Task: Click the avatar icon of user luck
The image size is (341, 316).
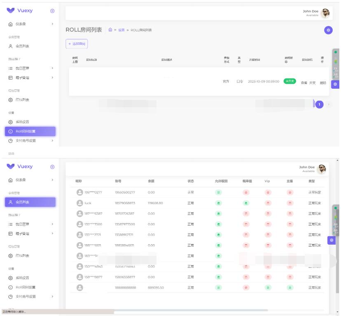Action: pyautogui.click(x=80, y=203)
